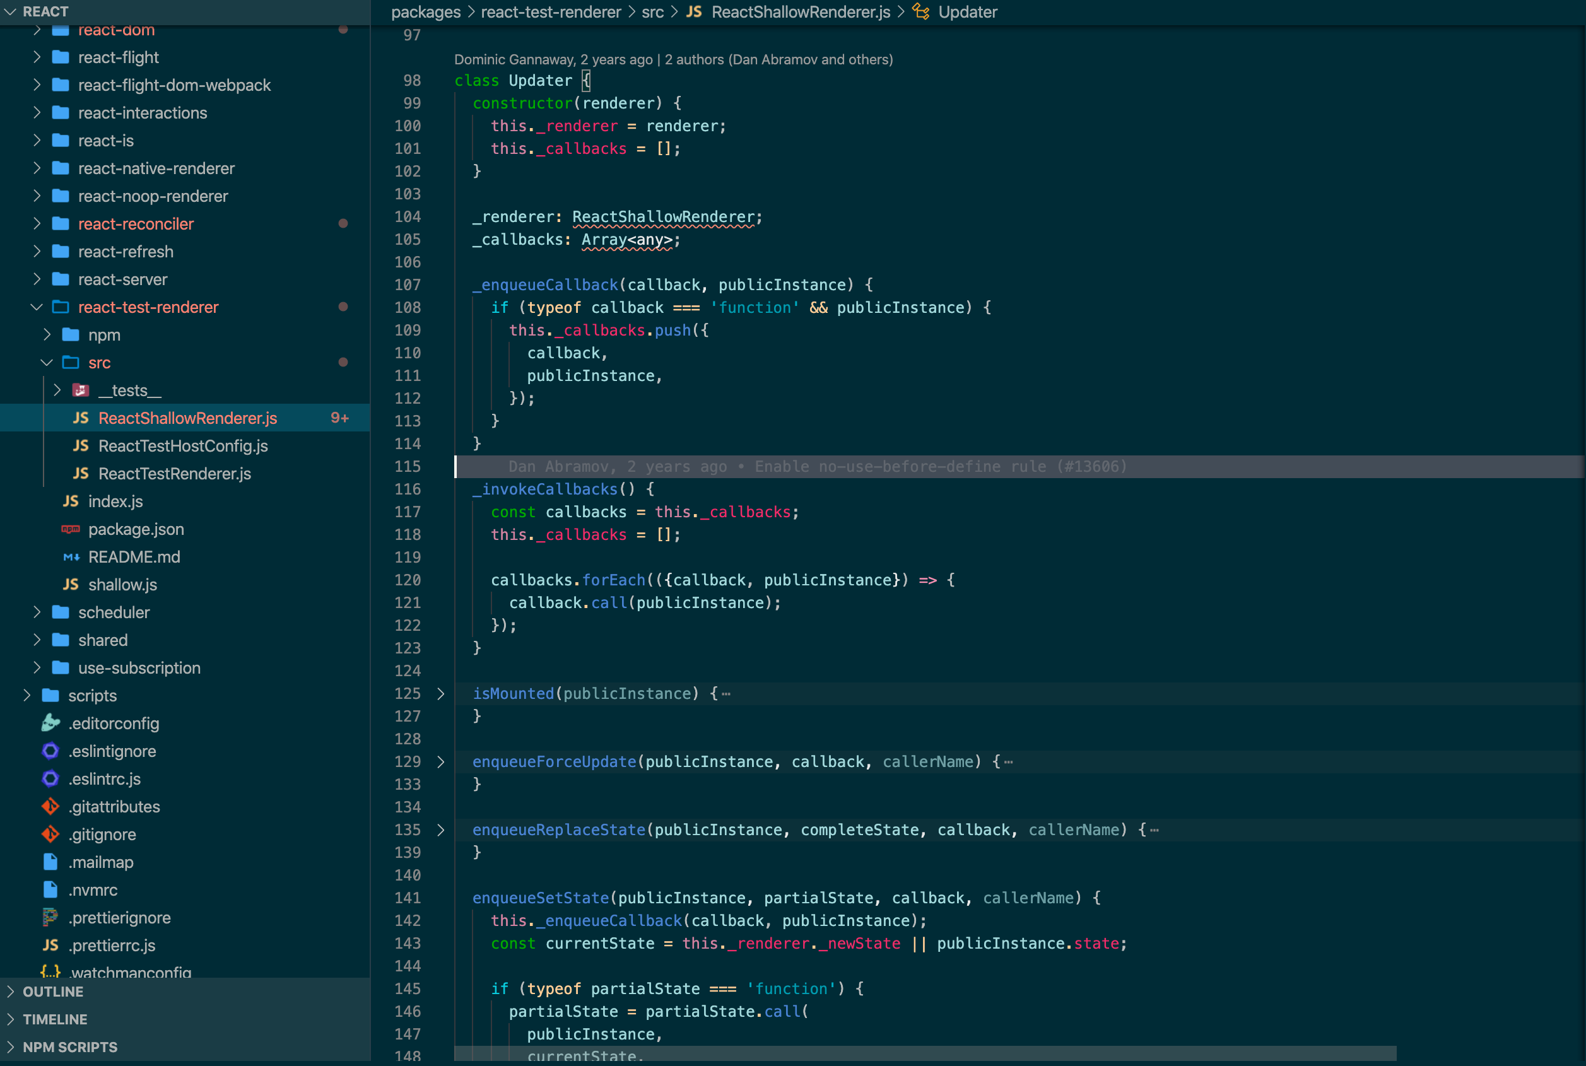Click ReactShallowRenderer.js in the breadcrumb
Image resolution: width=1586 pixels, height=1066 pixels.
pos(801,12)
